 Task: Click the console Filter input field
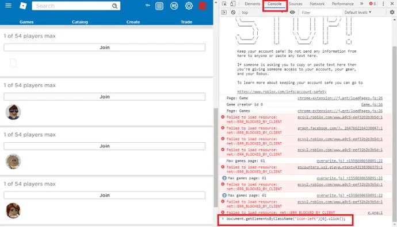pyautogui.click(x=320, y=13)
